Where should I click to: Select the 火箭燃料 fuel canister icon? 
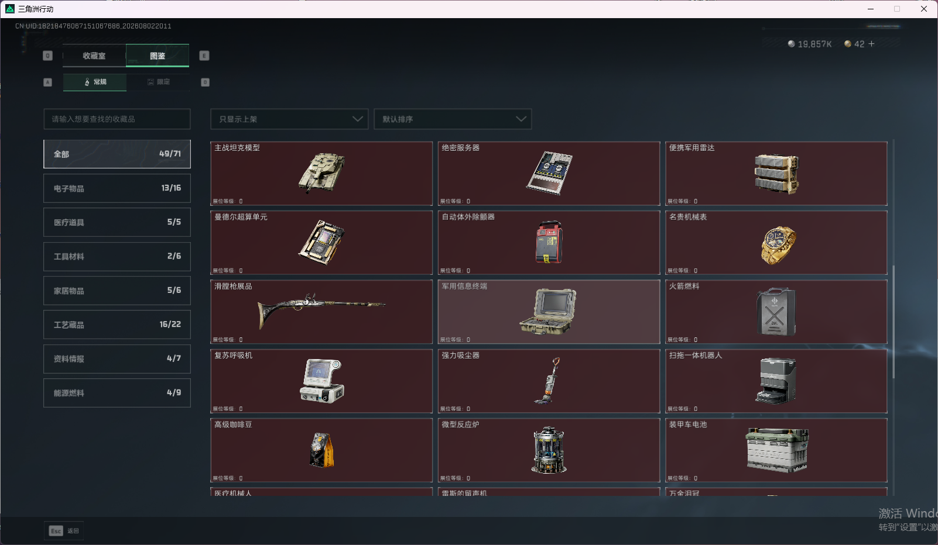(776, 312)
